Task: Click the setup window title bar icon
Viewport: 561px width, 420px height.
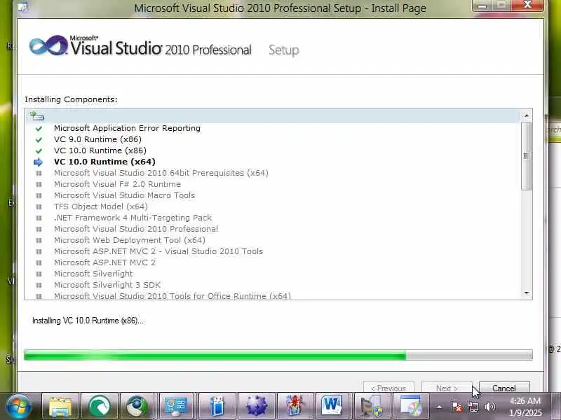Action: pyautogui.click(x=23, y=6)
